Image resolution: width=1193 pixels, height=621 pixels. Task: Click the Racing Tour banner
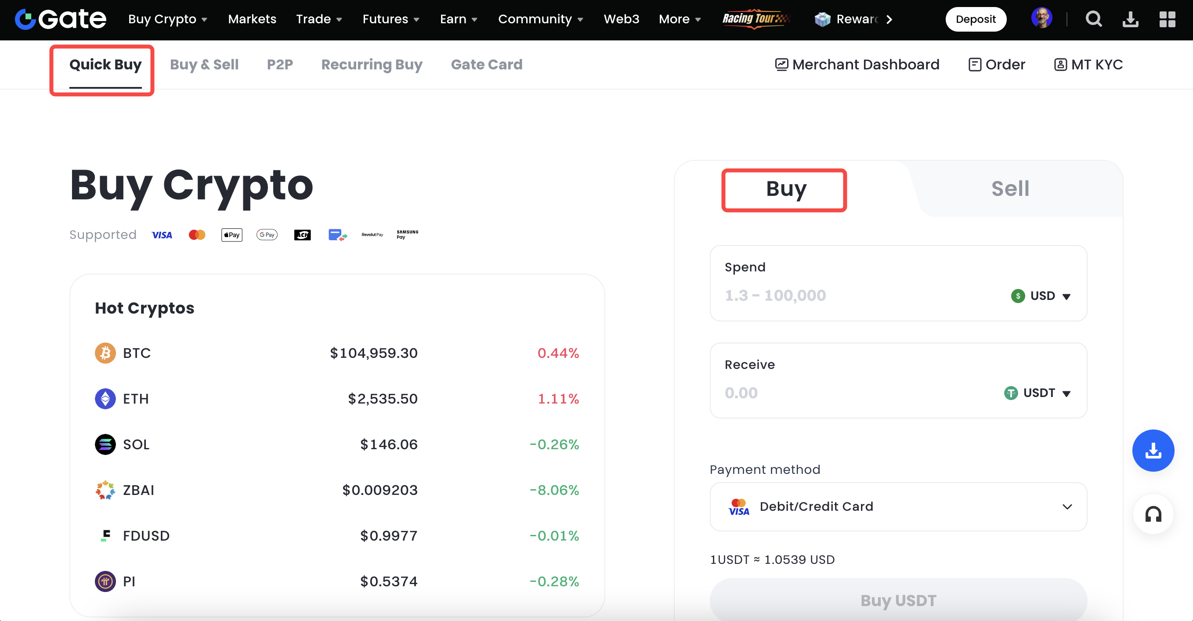[756, 19]
